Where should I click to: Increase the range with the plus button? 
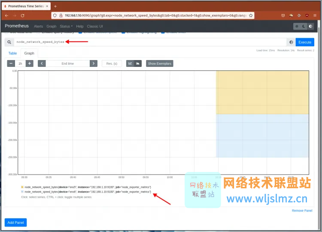click(30, 63)
